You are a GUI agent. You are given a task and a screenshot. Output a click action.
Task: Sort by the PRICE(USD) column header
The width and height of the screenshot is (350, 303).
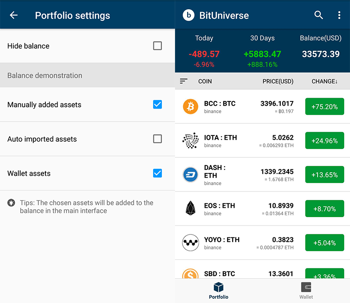[x=278, y=81]
